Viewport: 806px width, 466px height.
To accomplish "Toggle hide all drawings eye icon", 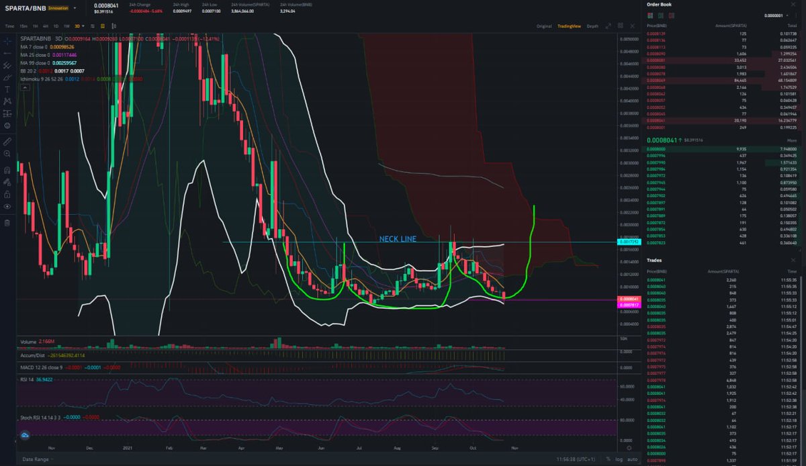I will tap(7, 206).
